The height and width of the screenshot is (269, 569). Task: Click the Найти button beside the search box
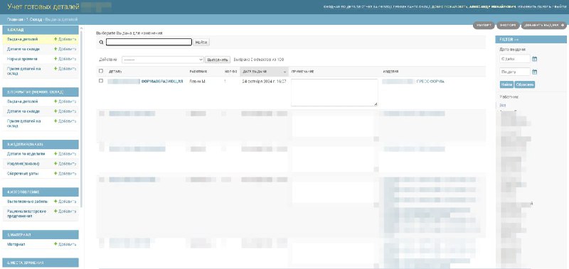(x=201, y=43)
